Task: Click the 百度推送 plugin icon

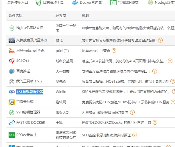Action: coord(11,71)
